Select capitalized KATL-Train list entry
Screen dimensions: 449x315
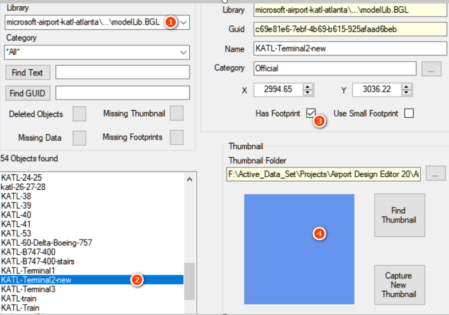92,308
